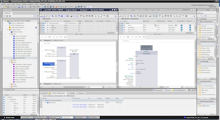Select highlighted #CM_Command.Manual operand in Network 5
The image size is (220, 120).
coord(49,64)
